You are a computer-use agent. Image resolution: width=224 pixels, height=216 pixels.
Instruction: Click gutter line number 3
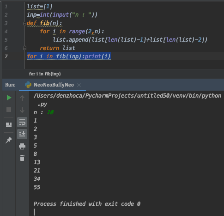pyautogui.click(x=6, y=23)
